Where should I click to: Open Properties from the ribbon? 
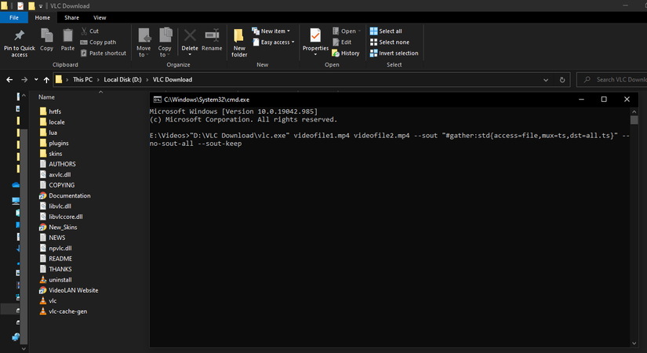pyautogui.click(x=315, y=39)
